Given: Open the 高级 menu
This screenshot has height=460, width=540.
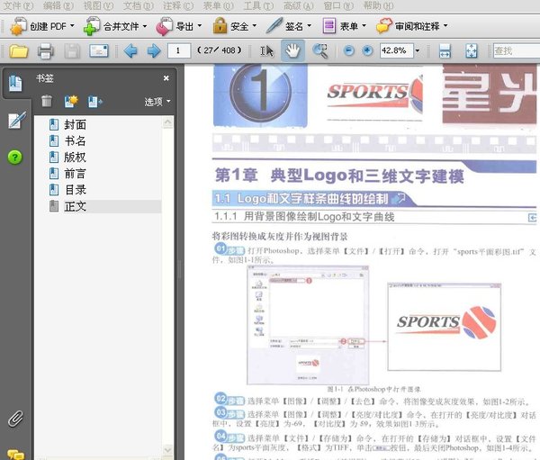Looking at the screenshot, I should 299,6.
